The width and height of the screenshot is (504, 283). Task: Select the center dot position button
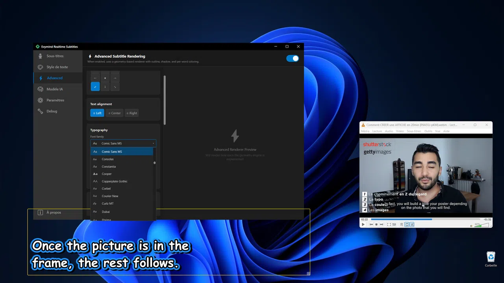point(105,78)
